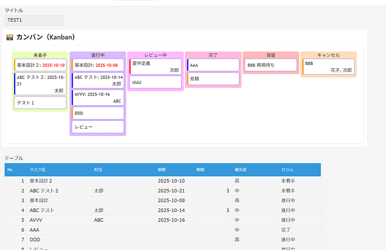
Task: Select the 未着手 column header
Action: (40, 55)
